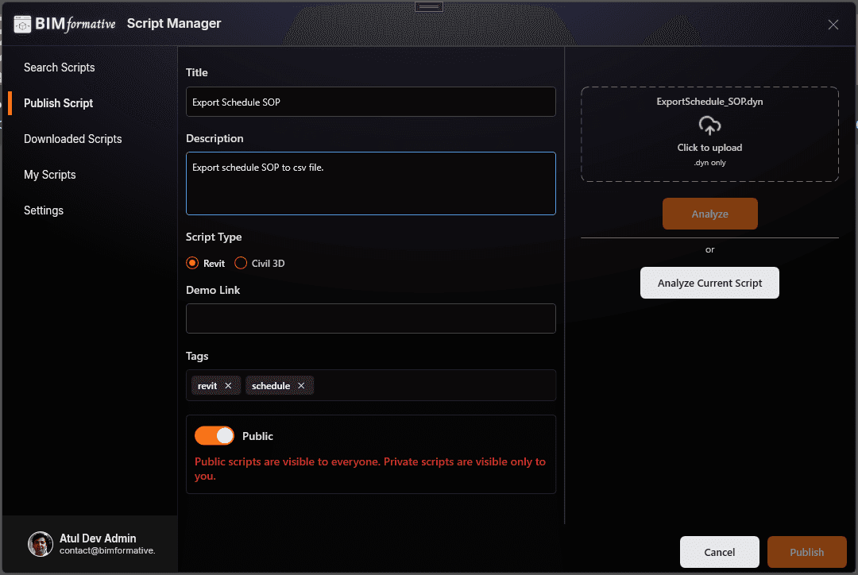Open the Settings section
Screen dimensions: 858x575
pos(43,210)
